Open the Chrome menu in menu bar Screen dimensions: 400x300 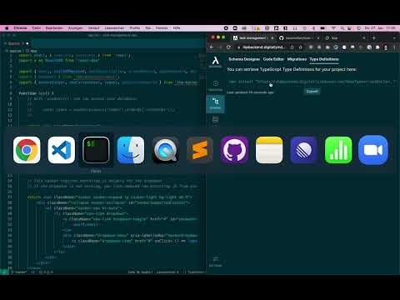click(20, 28)
